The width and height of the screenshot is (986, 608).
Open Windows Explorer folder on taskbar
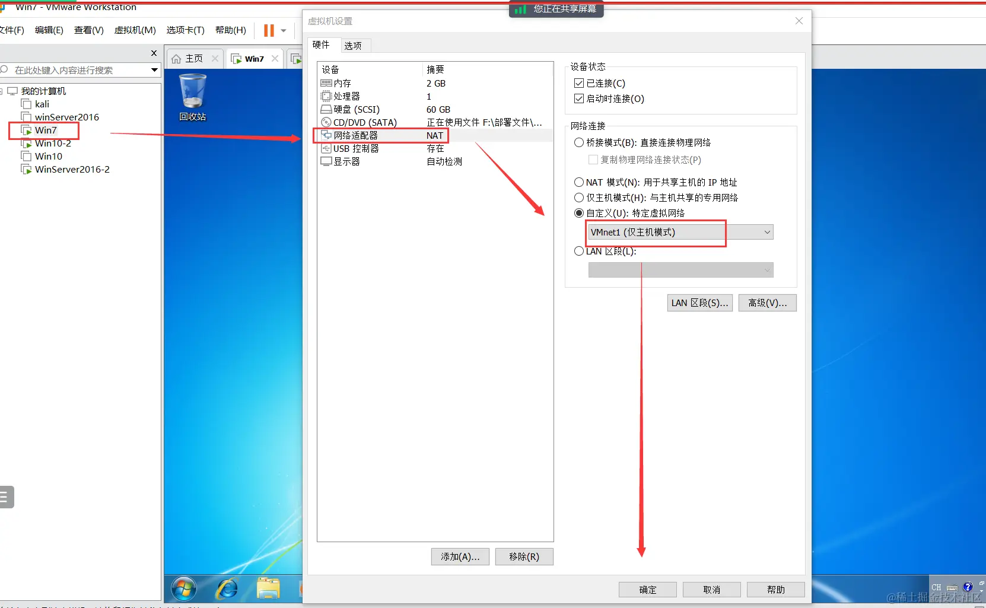tap(269, 589)
